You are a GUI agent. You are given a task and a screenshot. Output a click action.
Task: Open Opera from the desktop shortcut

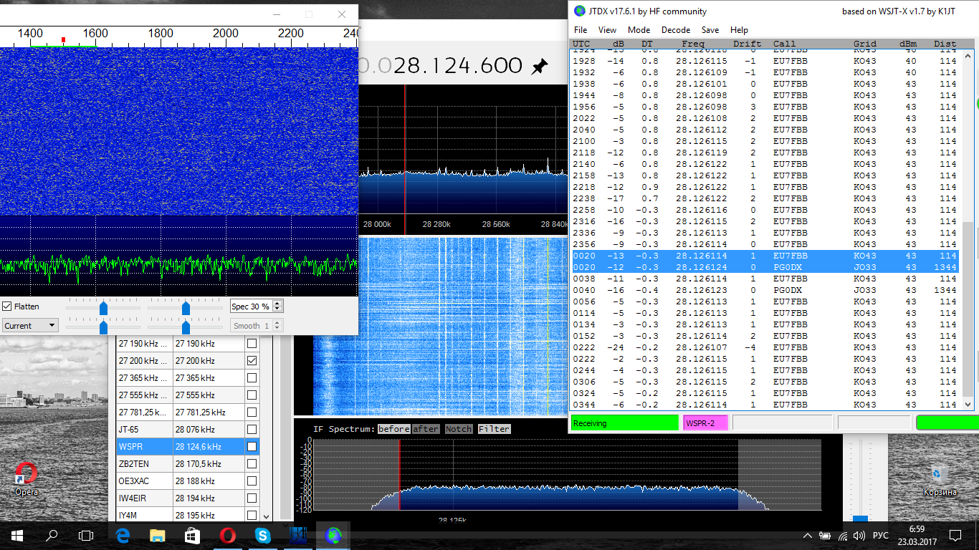pos(26,475)
